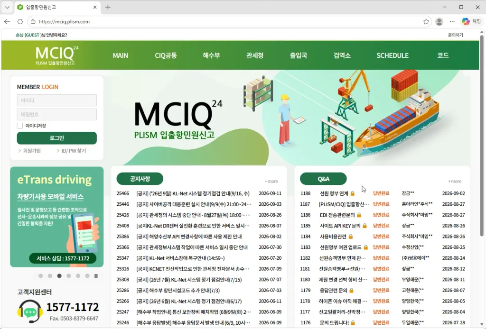Click lock icon on 문의 드립니다! row
486x329 pixels.
click(x=353, y=322)
